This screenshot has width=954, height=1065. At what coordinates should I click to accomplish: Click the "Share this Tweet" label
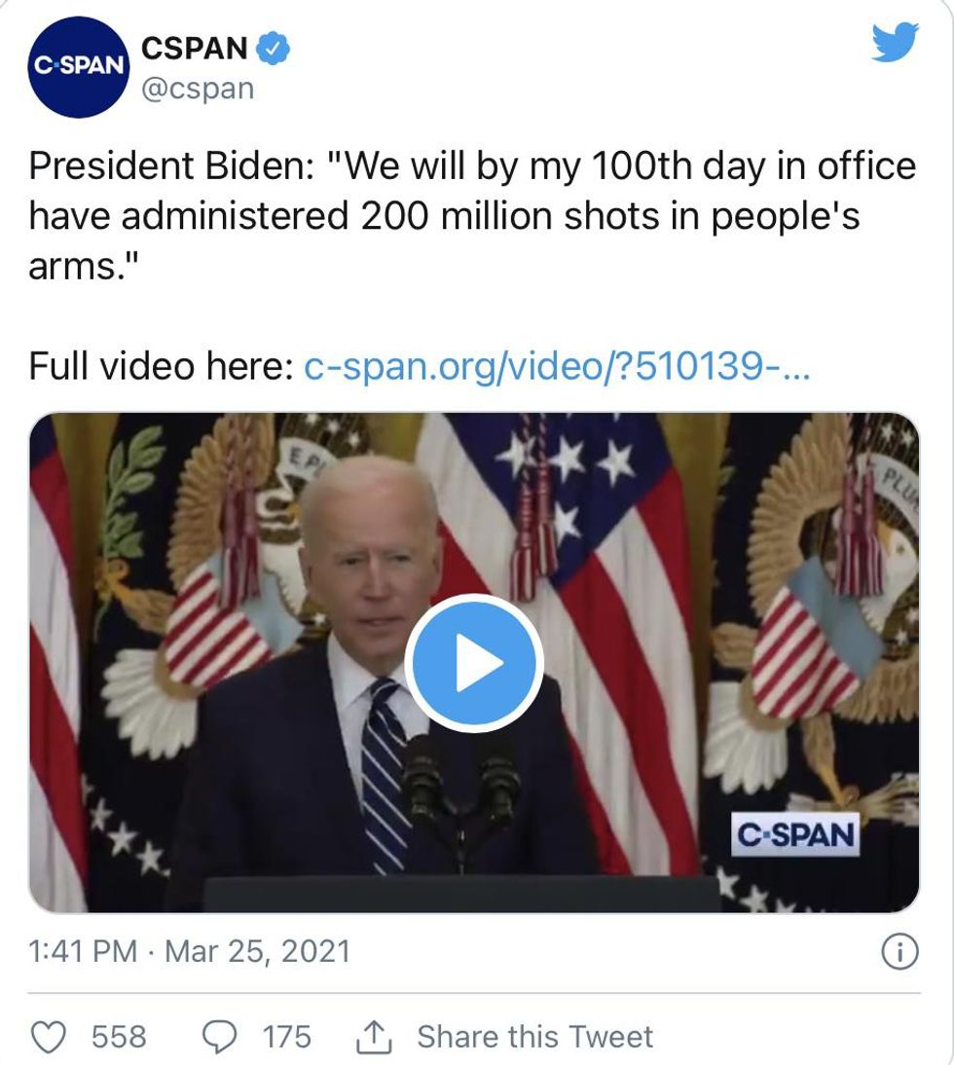(x=534, y=1037)
